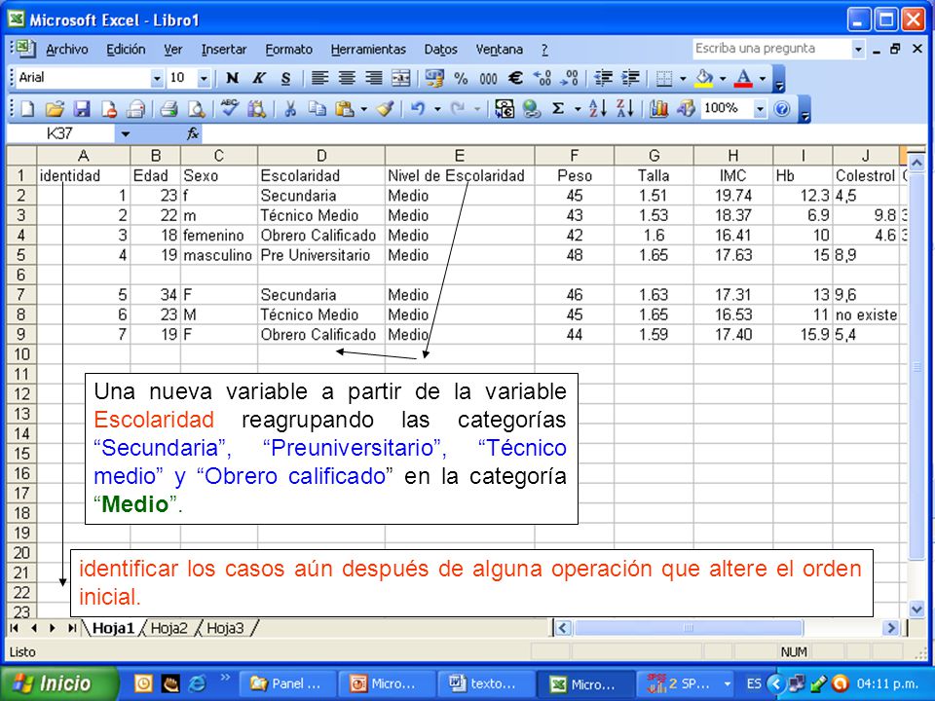Expand the Arial font name dropdown
The height and width of the screenshot is (701, 935).
pos(157,78)
